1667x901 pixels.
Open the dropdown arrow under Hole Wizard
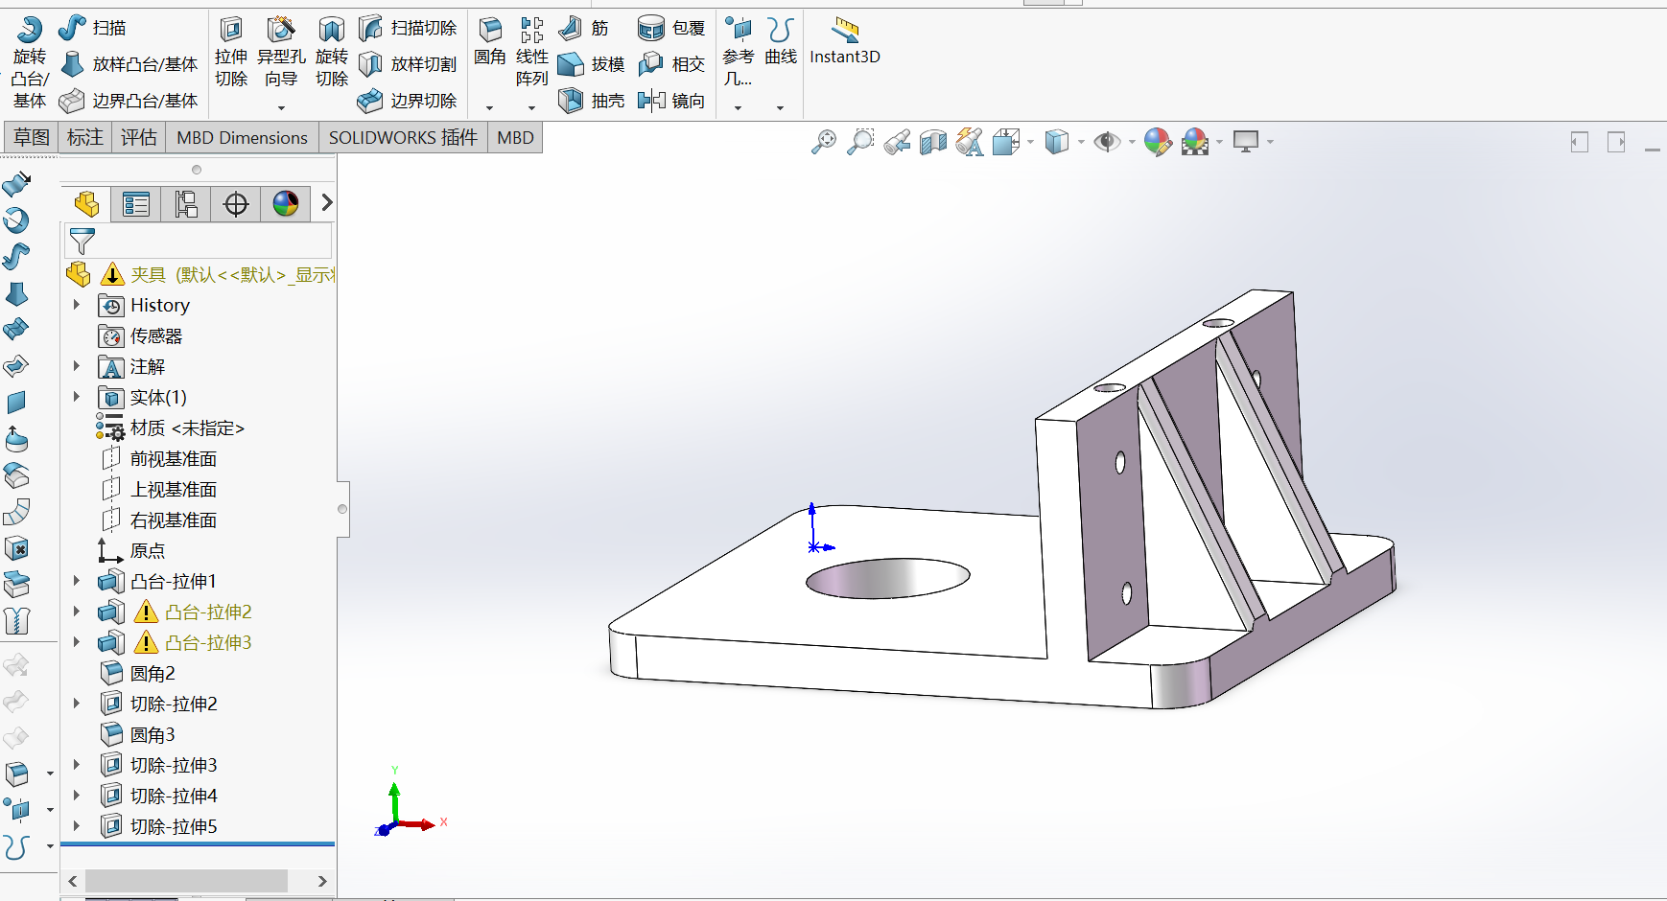281,107
